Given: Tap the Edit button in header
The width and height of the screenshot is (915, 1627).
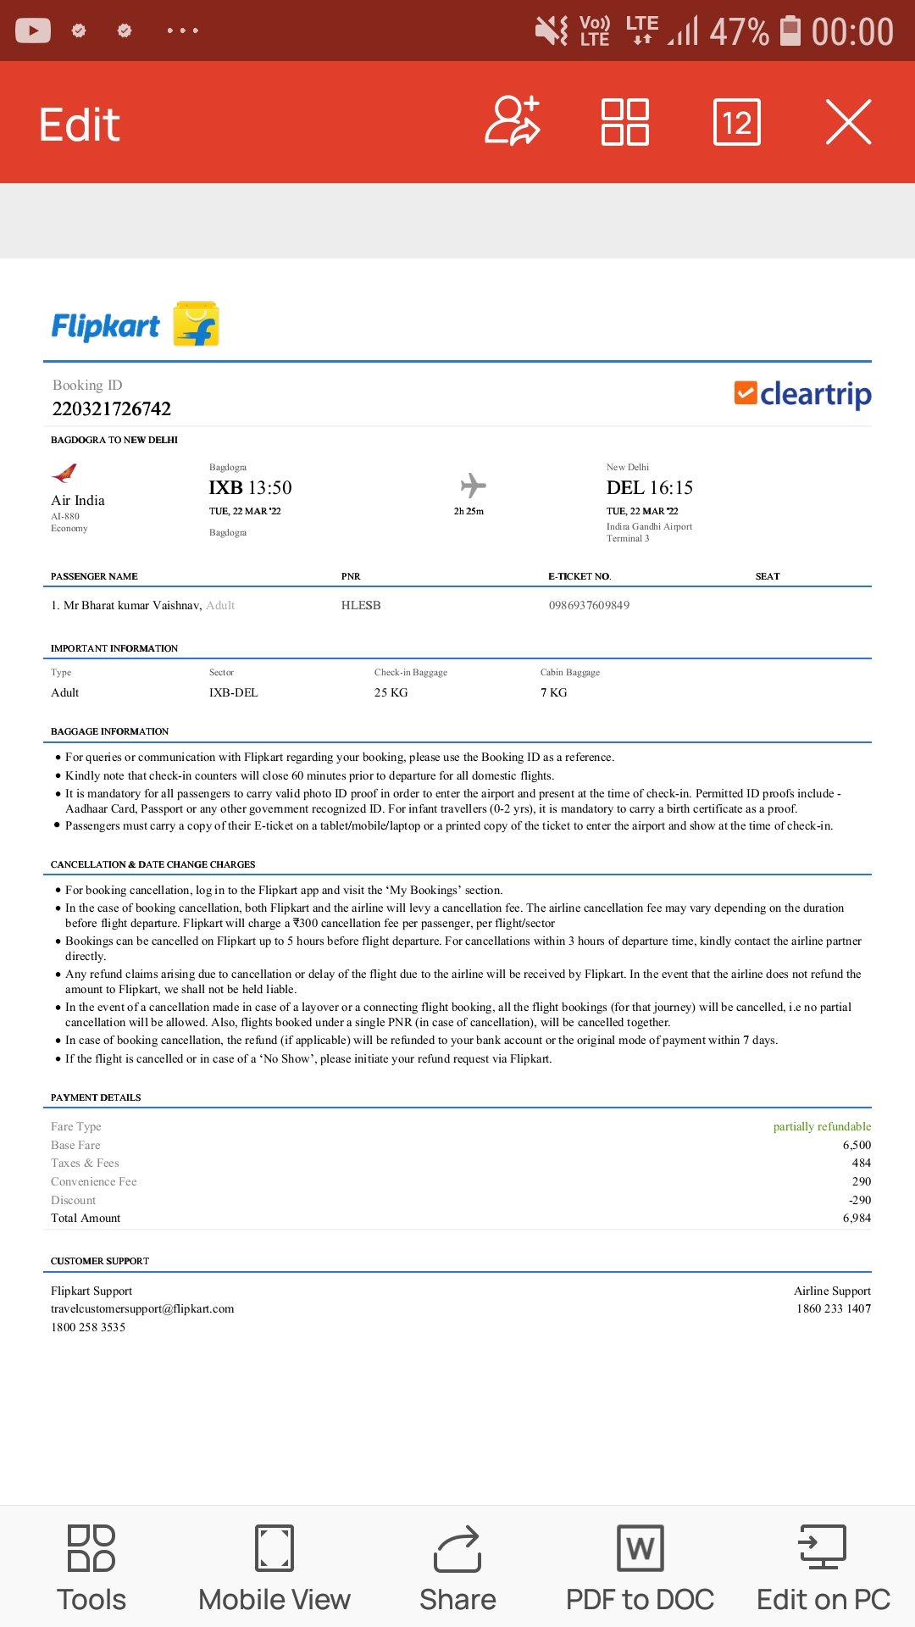Looking at the screenshot, I should tap(80, 125).
